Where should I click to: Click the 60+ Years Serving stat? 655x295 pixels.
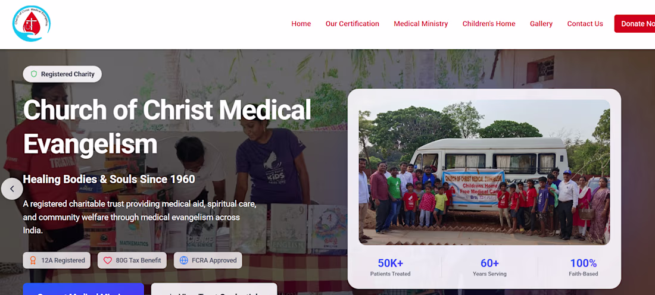[x=489, y=267]
